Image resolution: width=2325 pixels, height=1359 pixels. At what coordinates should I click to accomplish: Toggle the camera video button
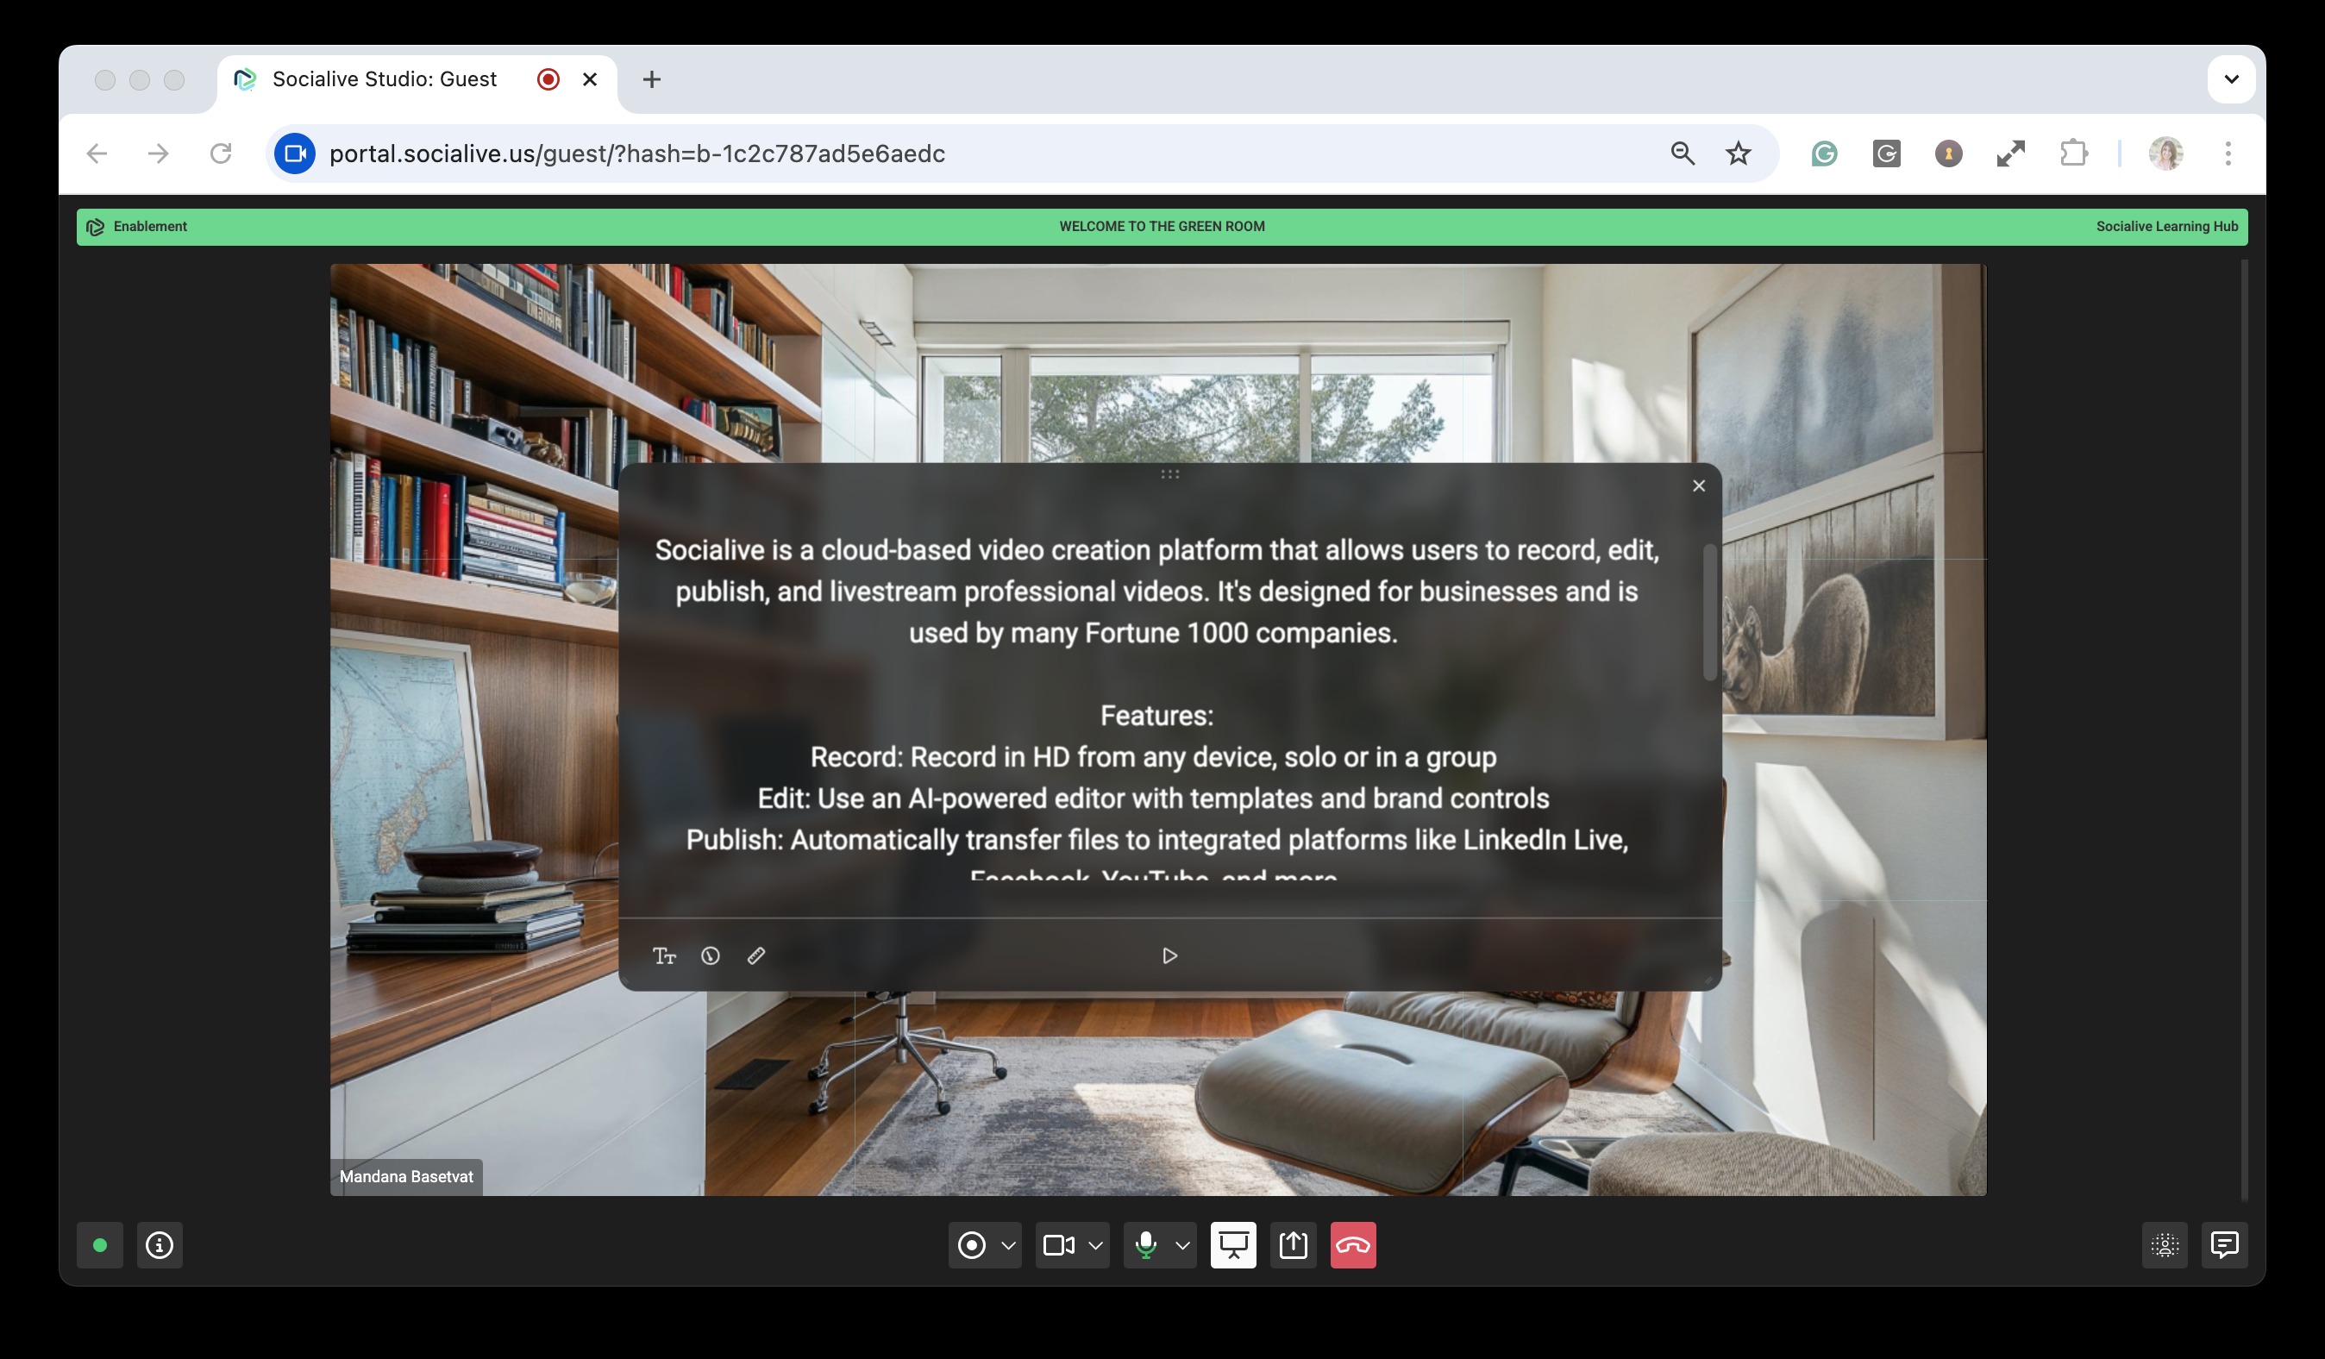(x=1058, y=1245)
